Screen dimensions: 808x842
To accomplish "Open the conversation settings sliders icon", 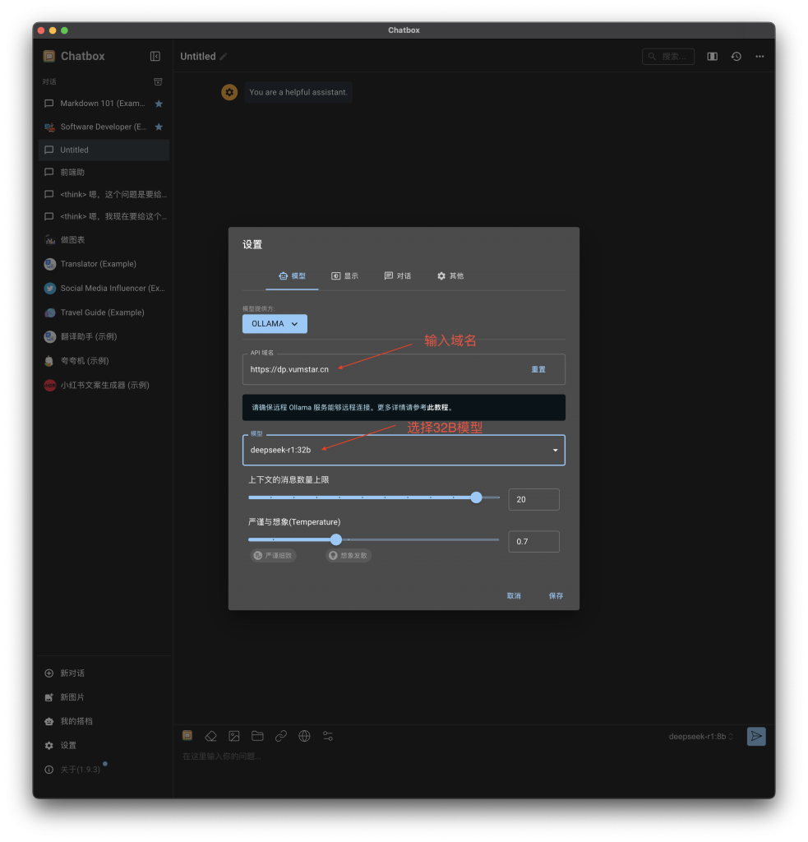I will (328, 736).
